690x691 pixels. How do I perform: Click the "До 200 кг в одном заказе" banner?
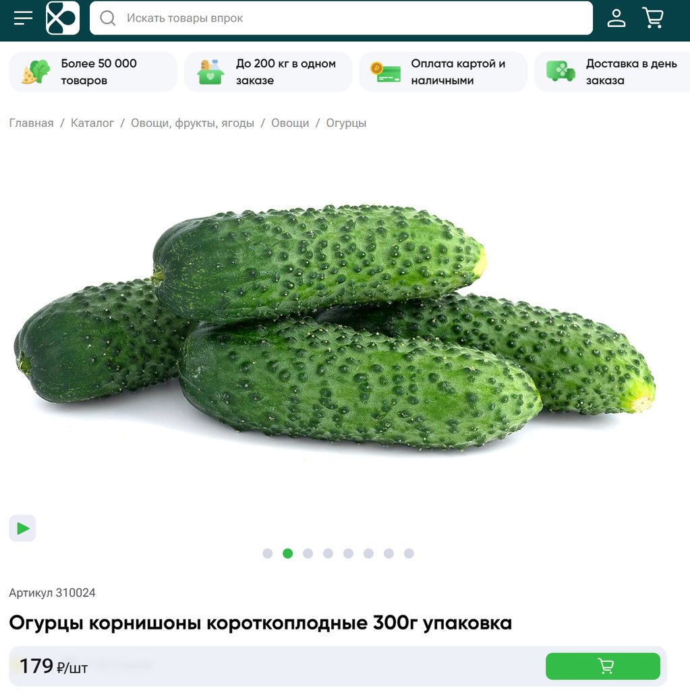[268, 72]
